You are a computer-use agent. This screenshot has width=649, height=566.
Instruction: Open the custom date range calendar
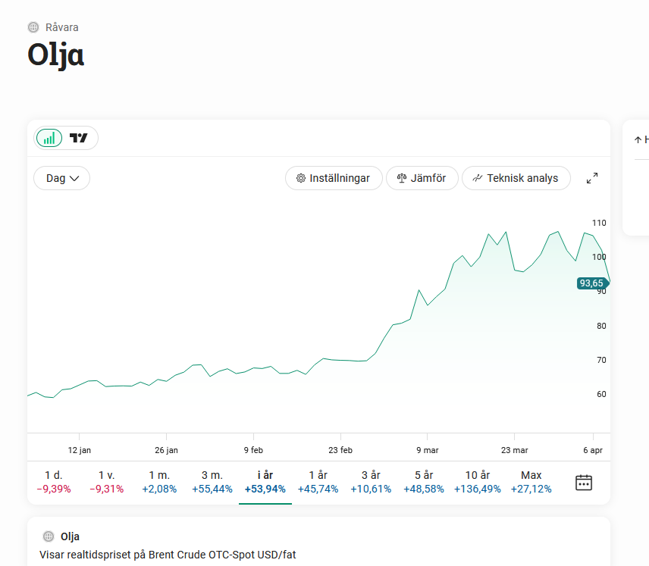coord(584,483)
